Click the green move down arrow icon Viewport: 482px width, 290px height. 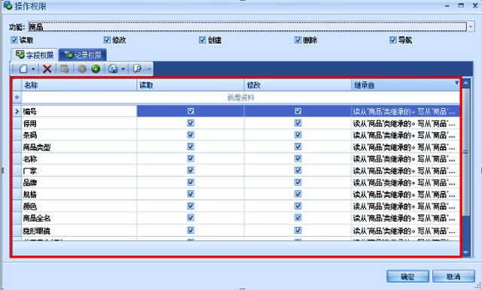click(96, 69)
